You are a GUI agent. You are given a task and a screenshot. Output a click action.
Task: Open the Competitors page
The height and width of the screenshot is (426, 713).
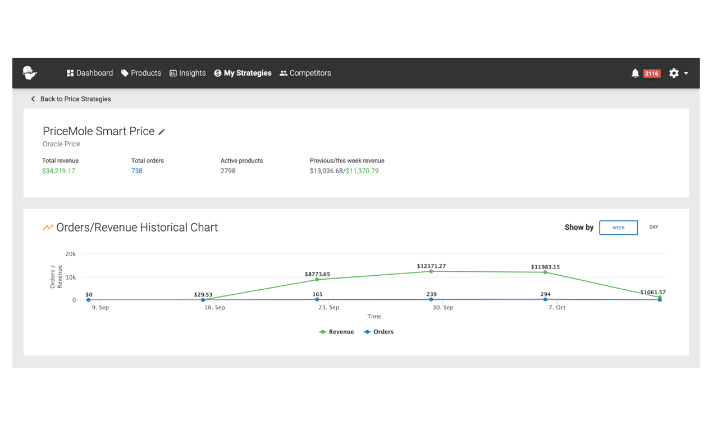pos(305,73)
